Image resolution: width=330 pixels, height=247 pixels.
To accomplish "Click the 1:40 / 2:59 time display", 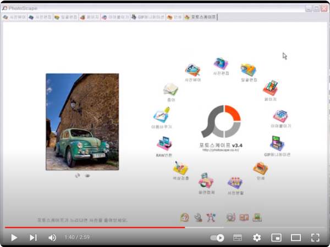I will (x=77, y=237).
